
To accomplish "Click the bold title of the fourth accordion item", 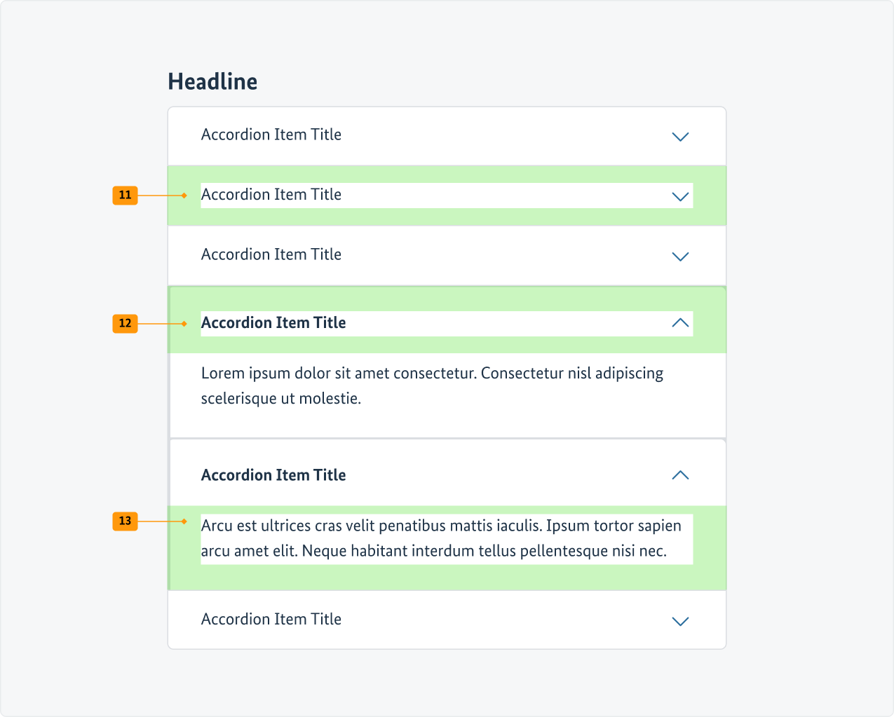I will 273,323.
